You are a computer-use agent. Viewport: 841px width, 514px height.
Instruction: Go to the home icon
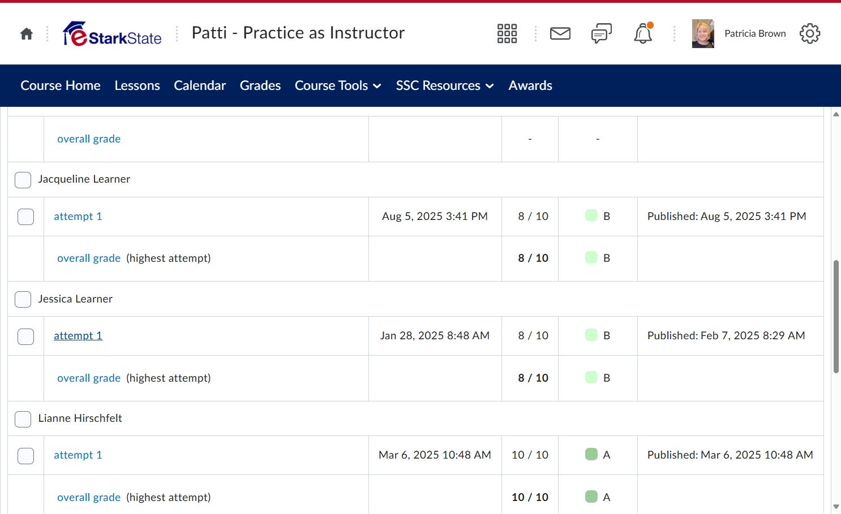tap(27, 34)
